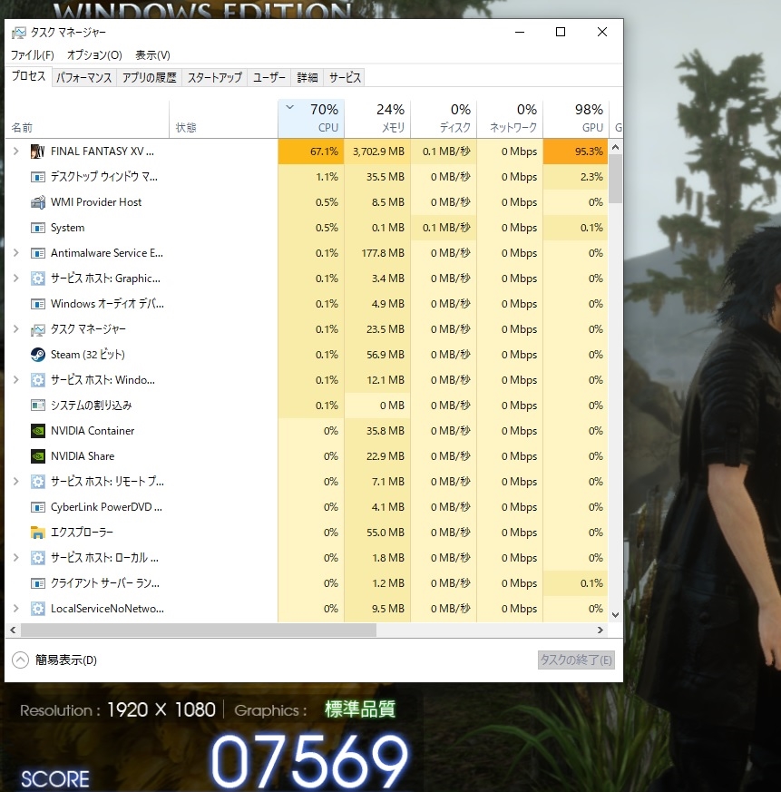Expand the FINAL FANTASY XV process group
This screenshot has width=781, height=792.
(x=15, y=151)
